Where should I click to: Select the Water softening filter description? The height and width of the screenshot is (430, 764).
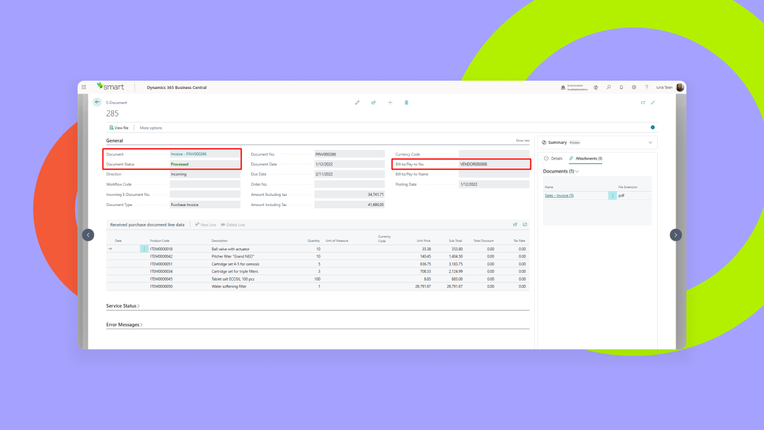[x=229, y=287]
